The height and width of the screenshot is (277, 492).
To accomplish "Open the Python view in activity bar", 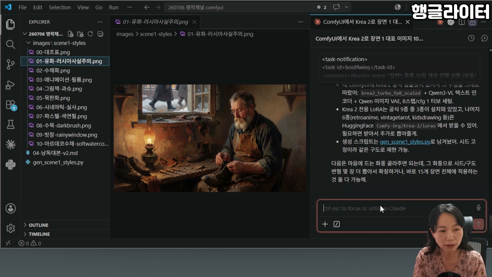I will [10, 165].
